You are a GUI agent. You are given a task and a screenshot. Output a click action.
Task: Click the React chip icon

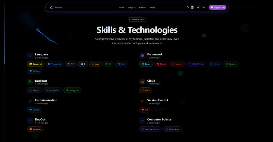[143, 64]
